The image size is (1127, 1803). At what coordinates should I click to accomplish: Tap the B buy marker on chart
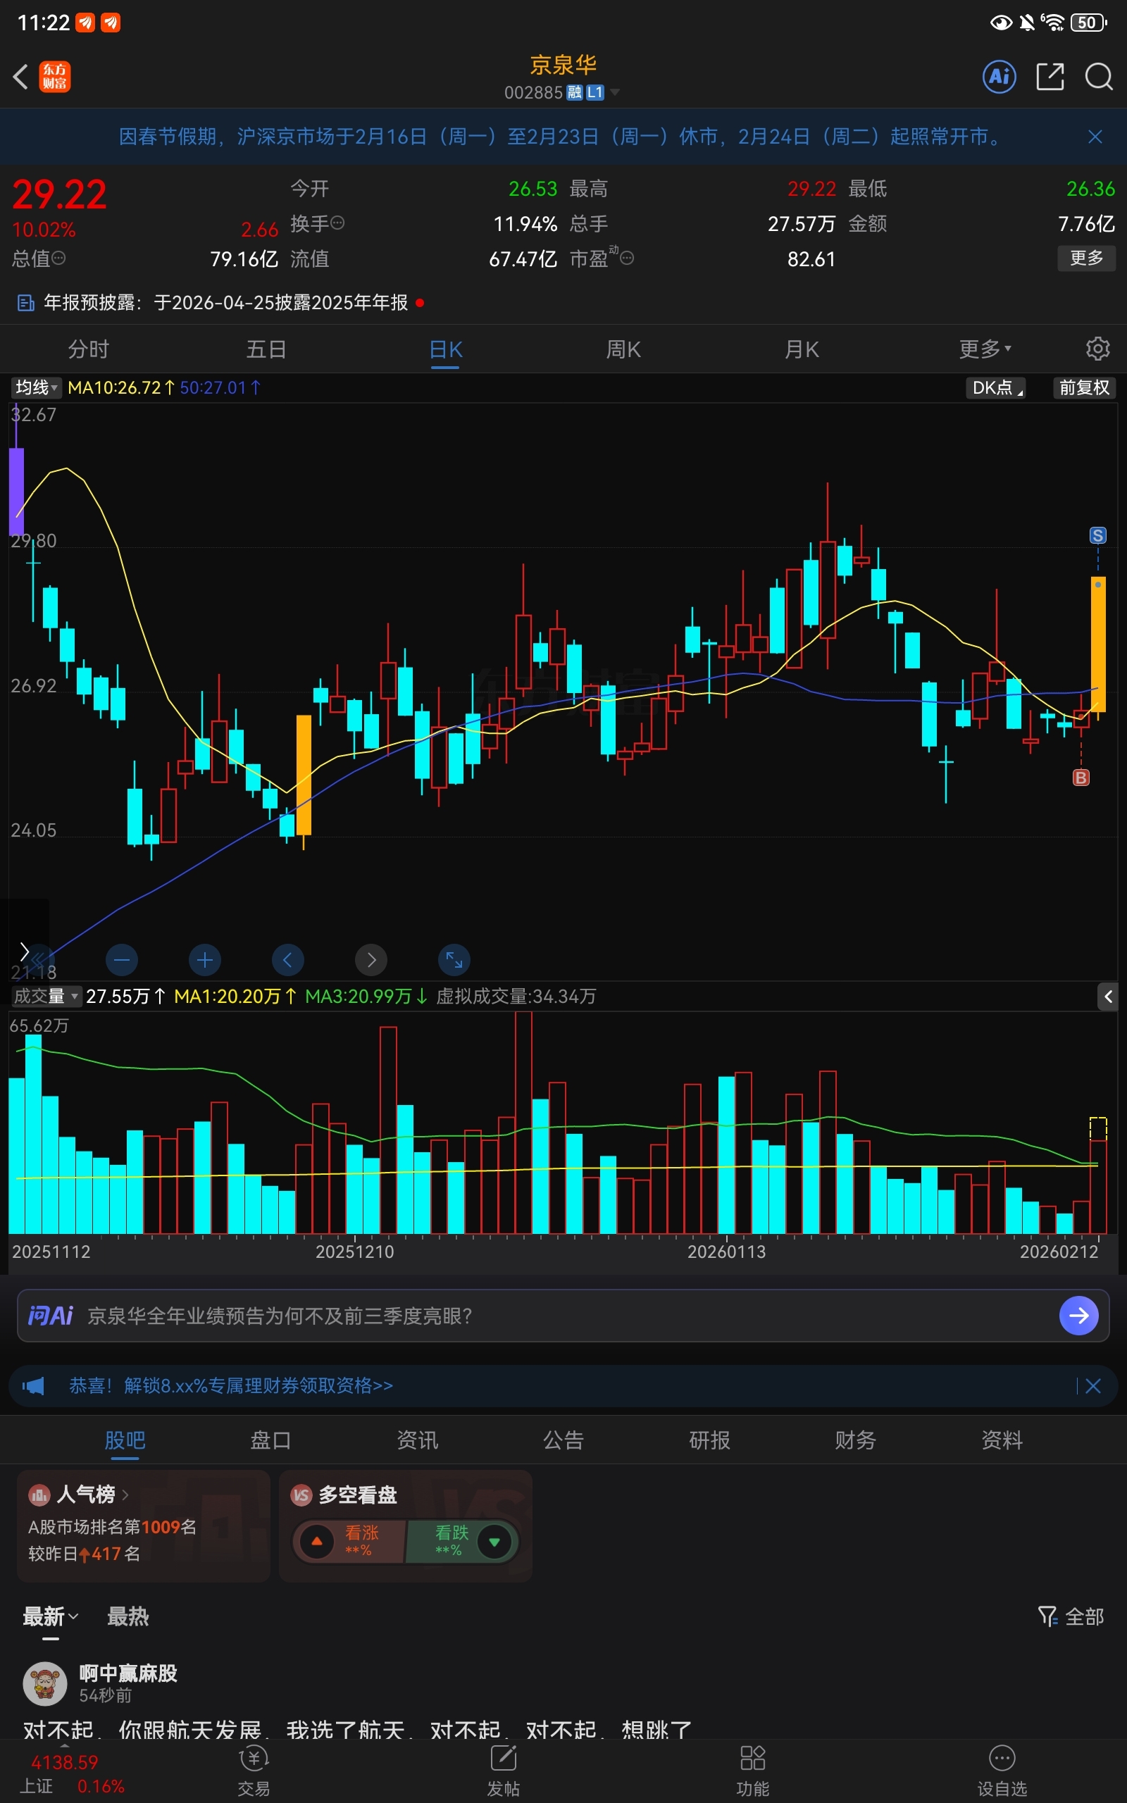click(1081, 778)
